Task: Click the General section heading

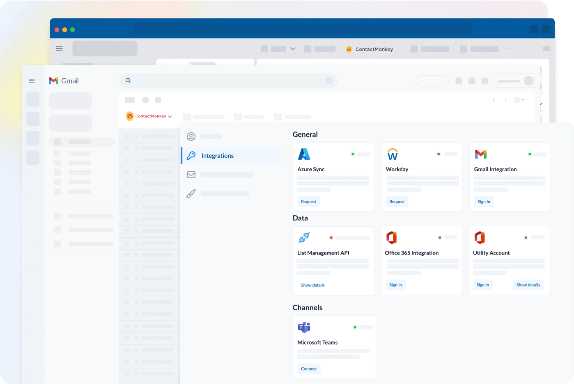Action: pos(305,134)
